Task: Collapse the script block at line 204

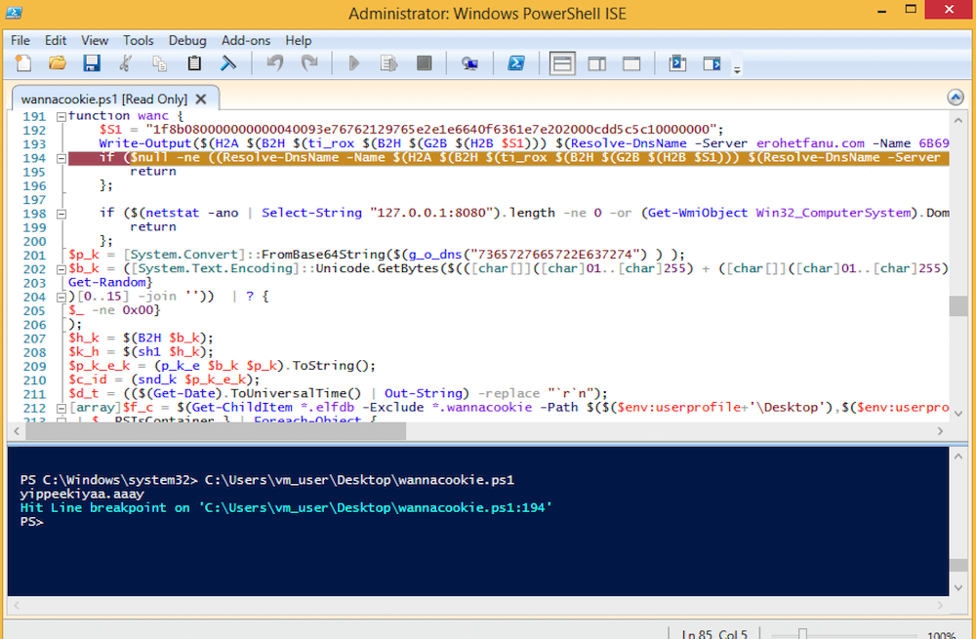Action: click(61, 297)
